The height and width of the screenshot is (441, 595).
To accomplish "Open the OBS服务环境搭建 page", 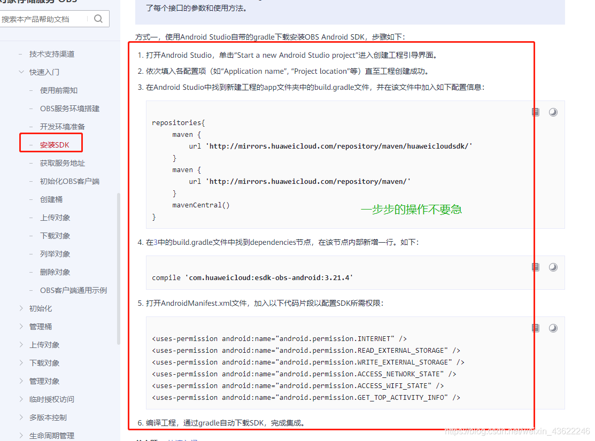I will pyautogui.click(x=70, y=109).
